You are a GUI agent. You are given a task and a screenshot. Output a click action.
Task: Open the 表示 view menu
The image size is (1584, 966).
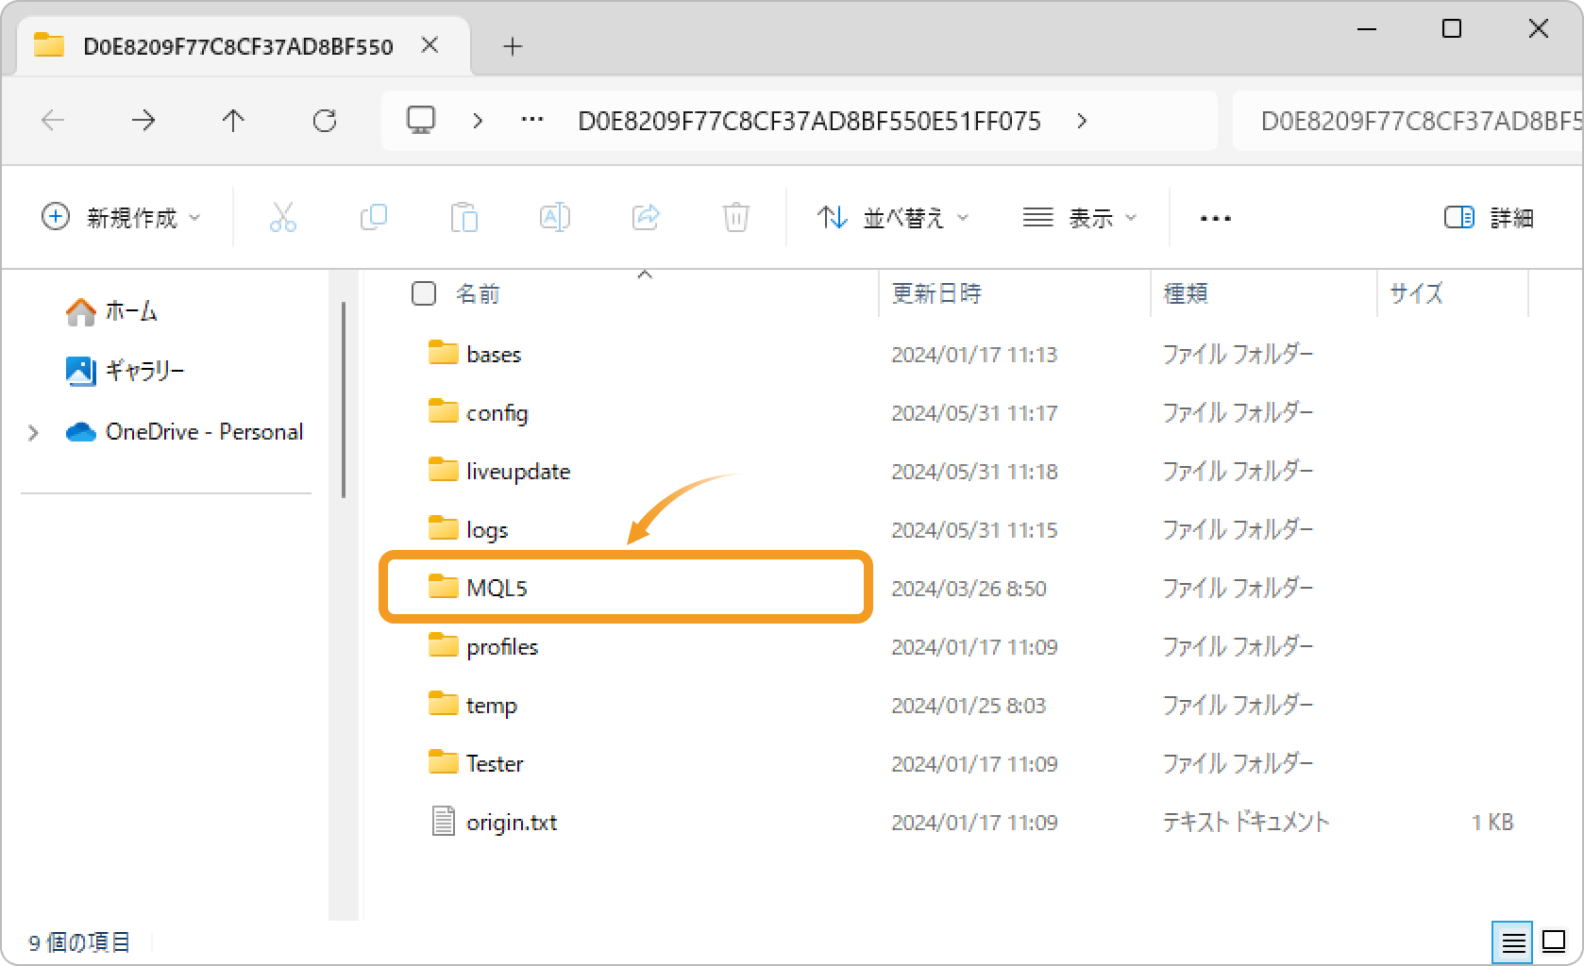1080,218
